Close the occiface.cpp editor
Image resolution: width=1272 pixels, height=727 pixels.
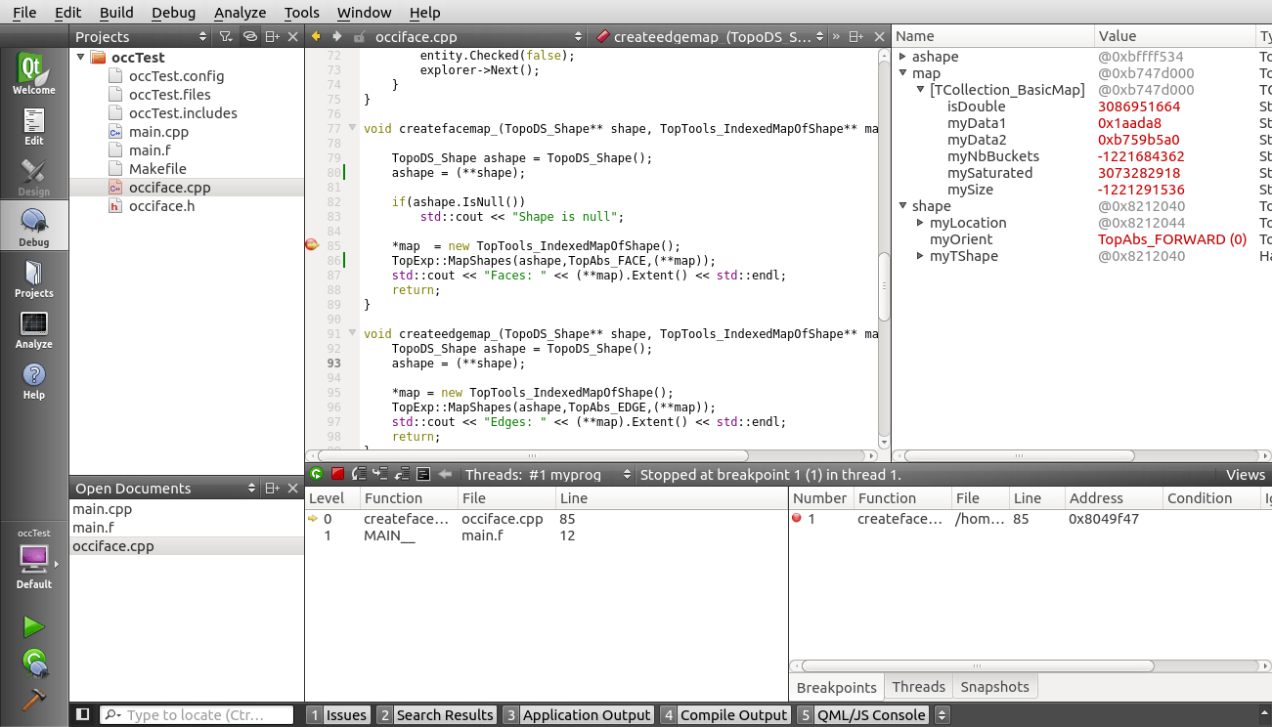[880, 36]
